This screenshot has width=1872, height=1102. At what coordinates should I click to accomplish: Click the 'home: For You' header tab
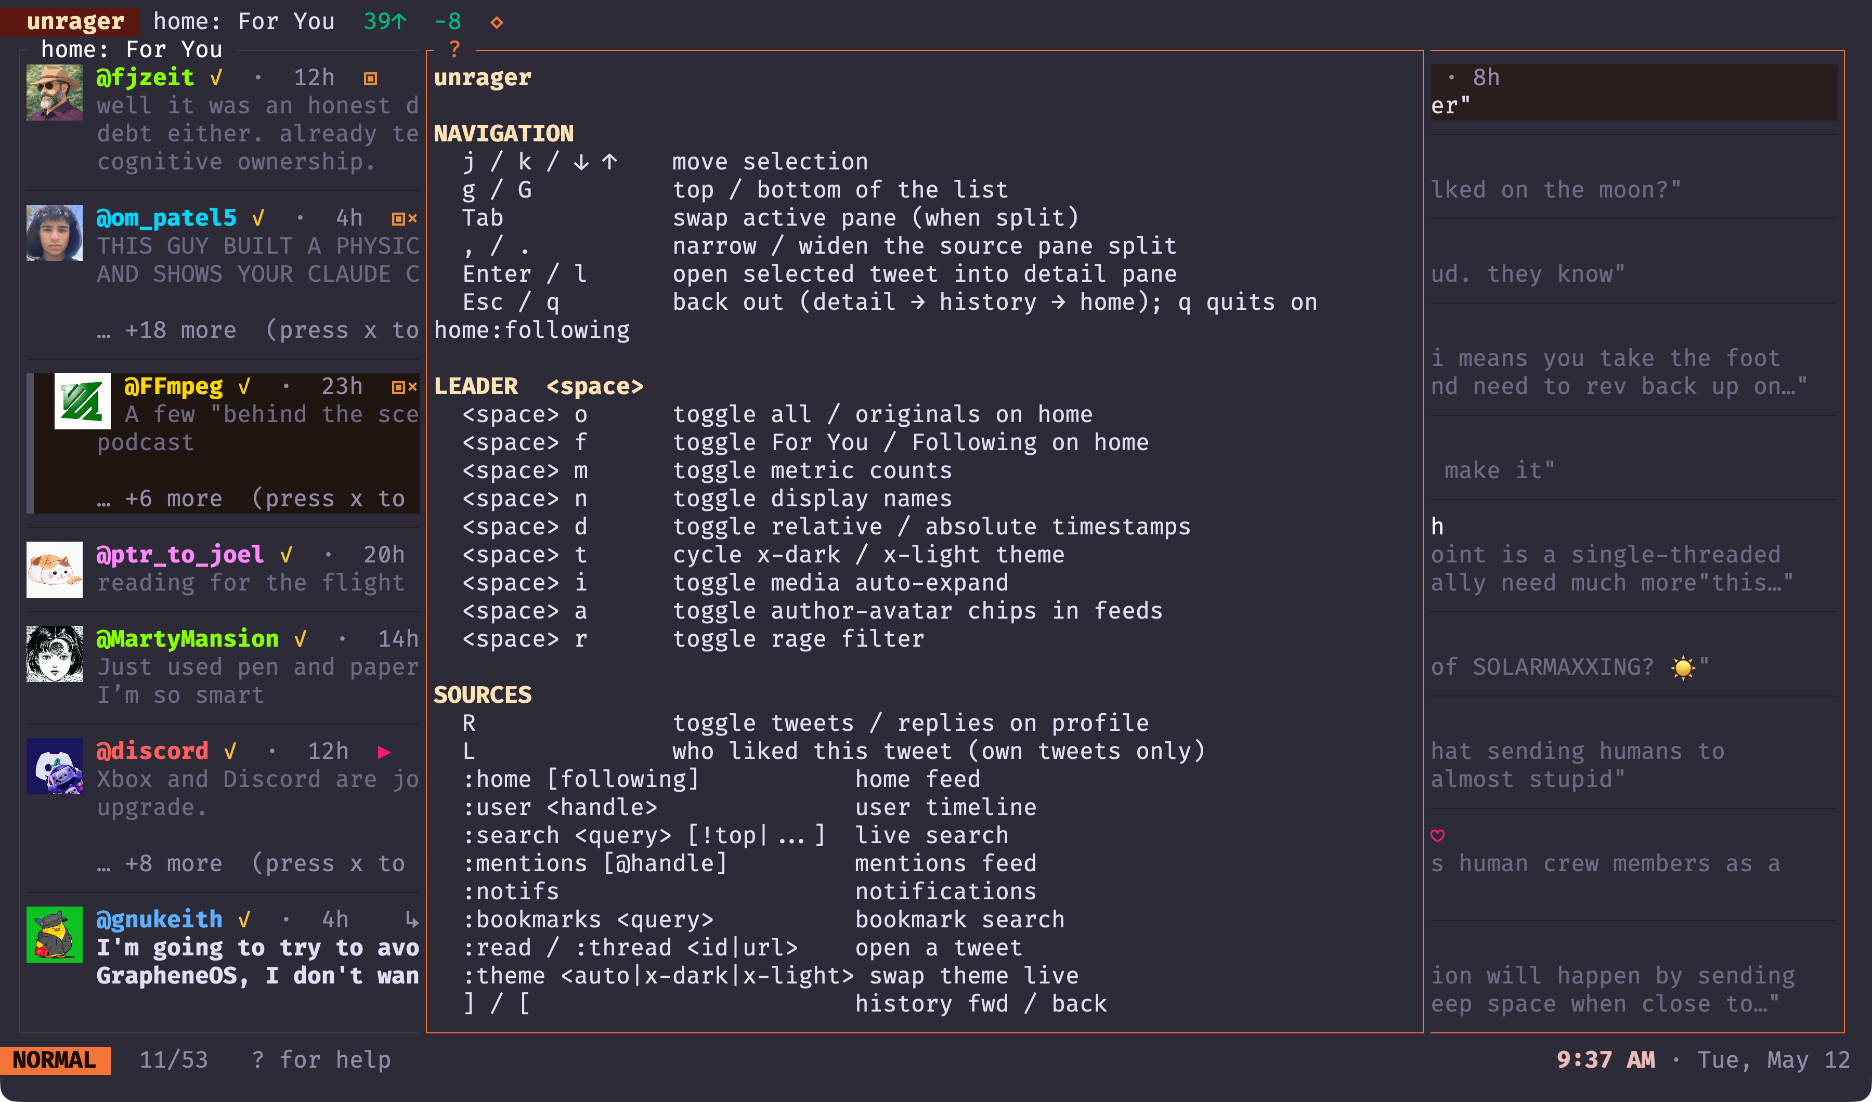click(244, 21)
